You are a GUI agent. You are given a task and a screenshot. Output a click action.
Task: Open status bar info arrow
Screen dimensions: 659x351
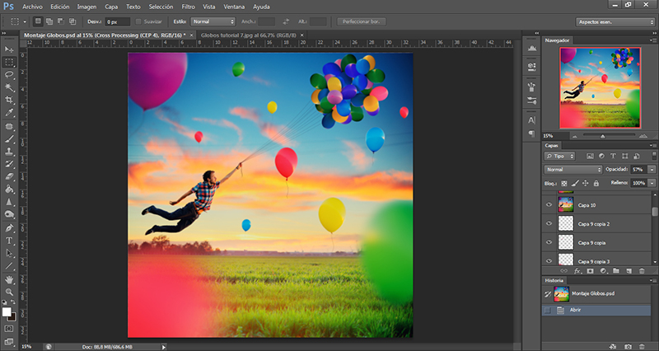[164, 347]
